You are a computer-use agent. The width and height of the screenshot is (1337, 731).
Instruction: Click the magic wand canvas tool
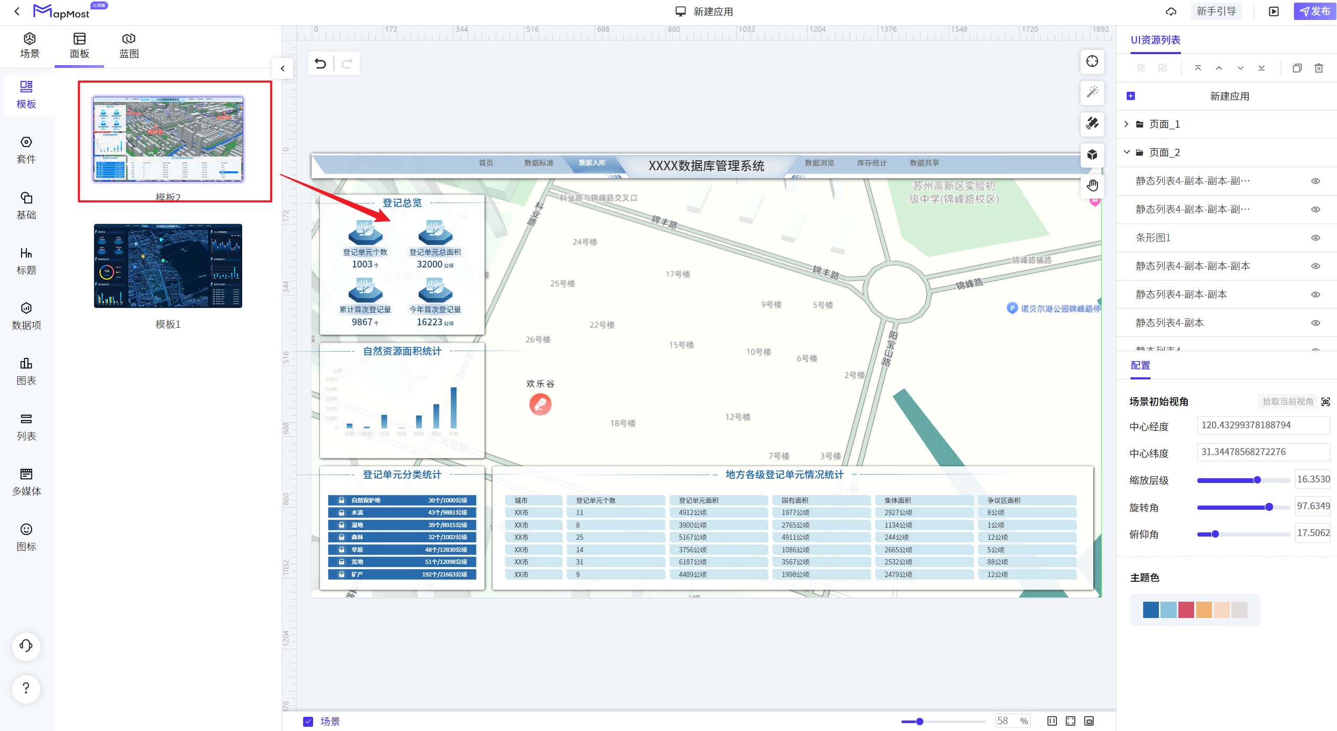point(1092,92)
